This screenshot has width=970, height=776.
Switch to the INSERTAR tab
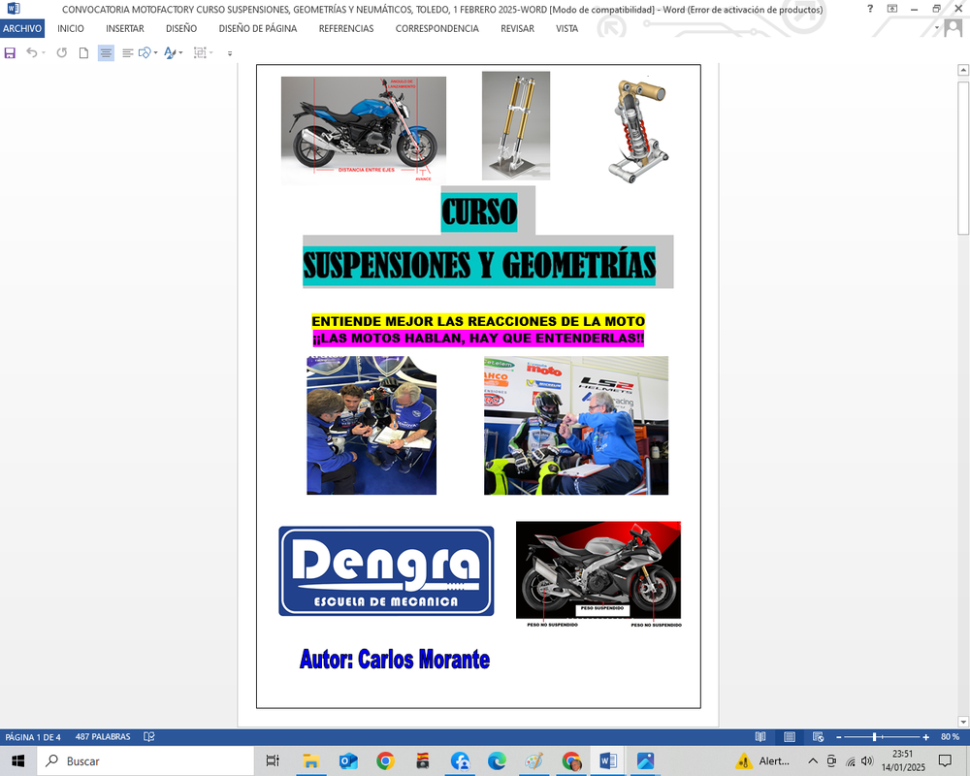click(125, 28)
